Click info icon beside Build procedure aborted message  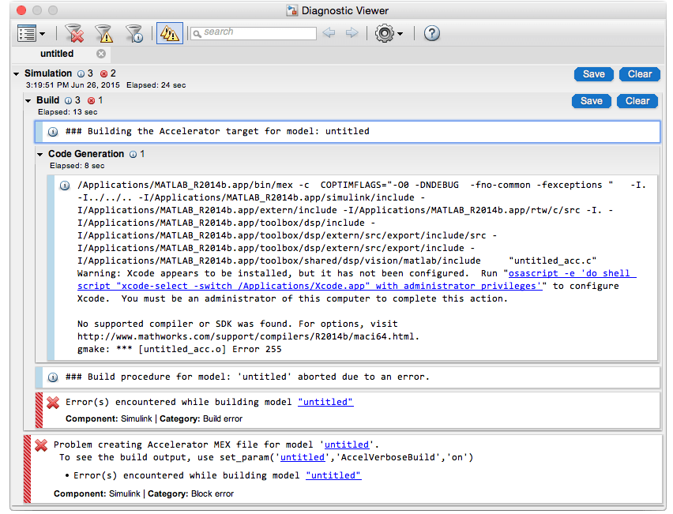point(52,377)
